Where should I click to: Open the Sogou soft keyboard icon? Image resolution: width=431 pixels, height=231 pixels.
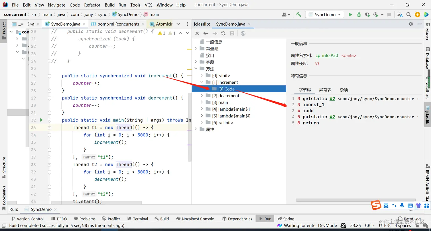(410, 205)
